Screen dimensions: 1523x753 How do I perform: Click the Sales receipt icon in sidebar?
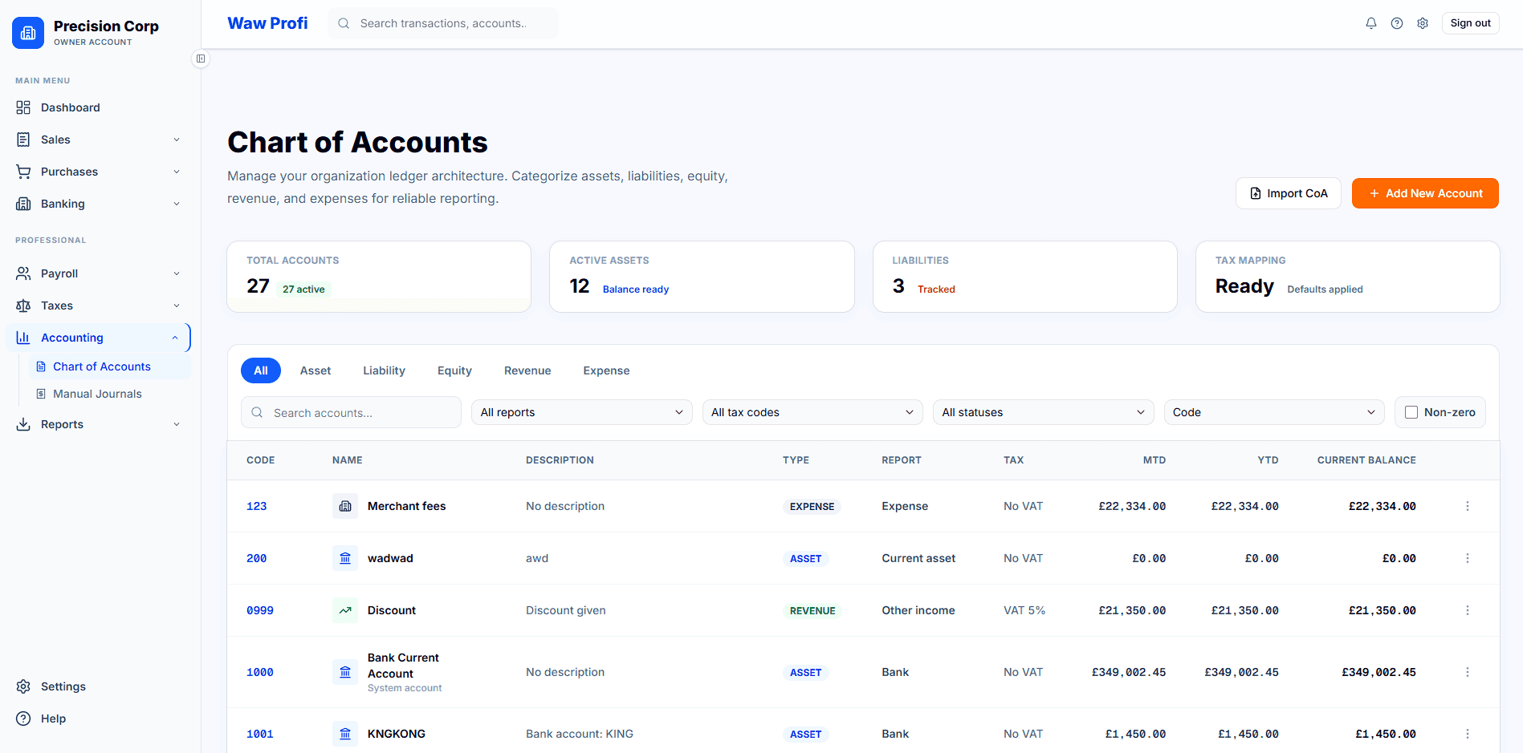click(23, 140)
